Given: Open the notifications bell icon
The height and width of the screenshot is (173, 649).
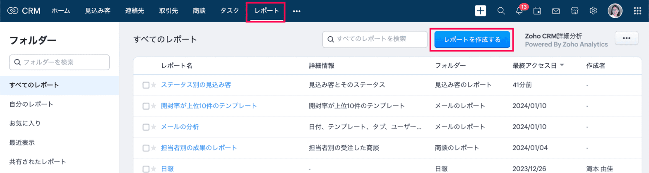Looking at the screenshot, I should pos(519,11).
